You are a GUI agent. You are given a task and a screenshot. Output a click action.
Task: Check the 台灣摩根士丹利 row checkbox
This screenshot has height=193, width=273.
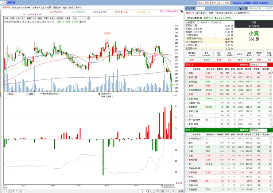click(186, 139)
